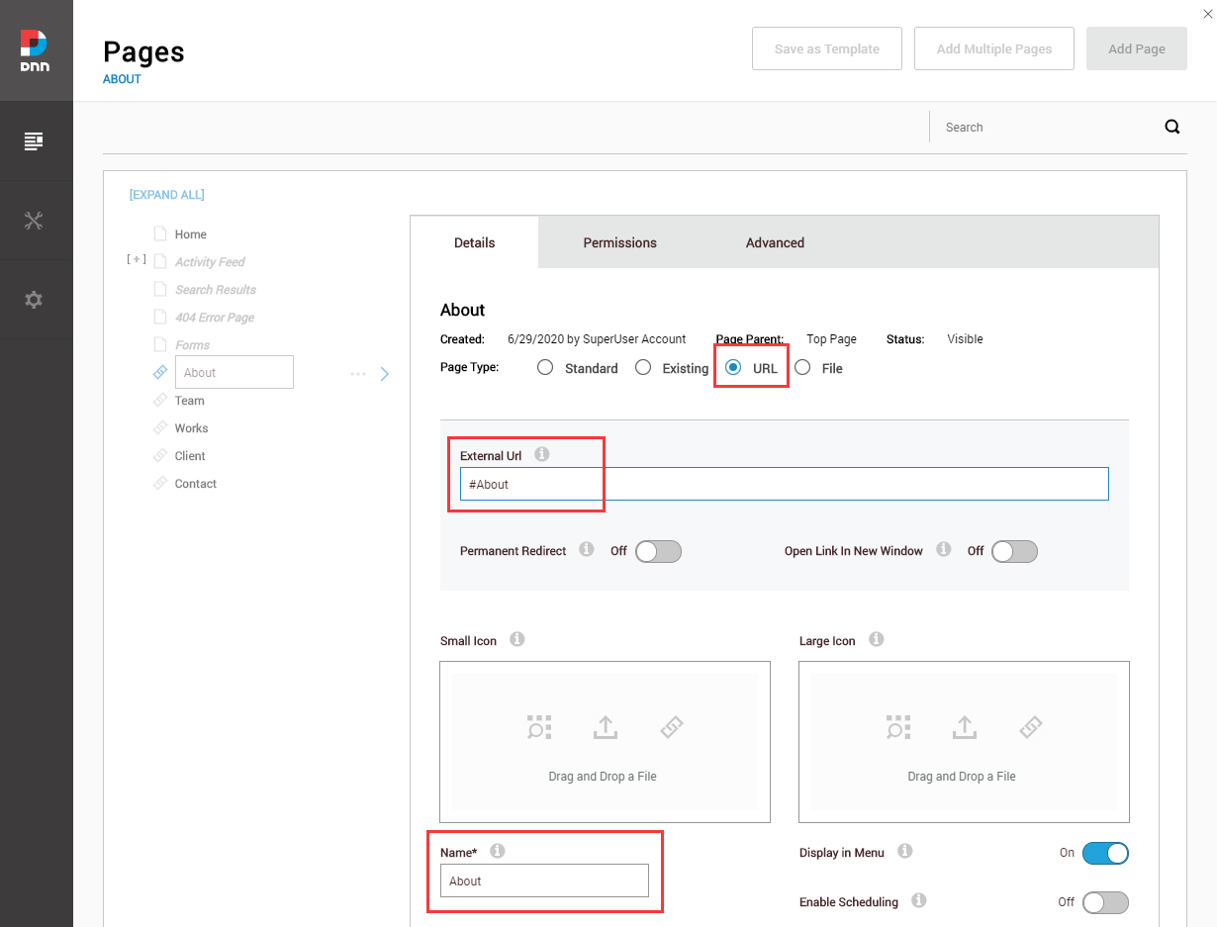Select the upload icon in Small Icon area

[x=605, y=726]
